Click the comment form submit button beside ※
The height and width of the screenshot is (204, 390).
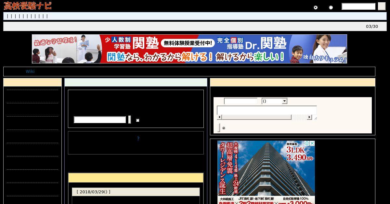[219, 128]
